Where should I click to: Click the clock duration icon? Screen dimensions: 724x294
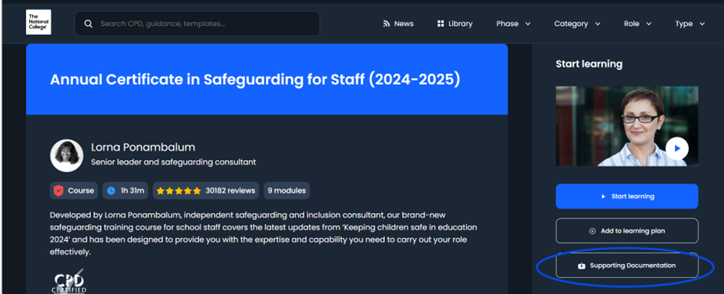[111, 191]
